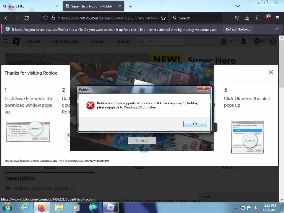Click the page scrollbar up arrow
Screen dimensions: 284x213
coord(282,38)
